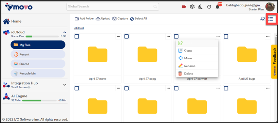
Task: Sort files with the AZ icon
Action: click(x=263, y=19)
